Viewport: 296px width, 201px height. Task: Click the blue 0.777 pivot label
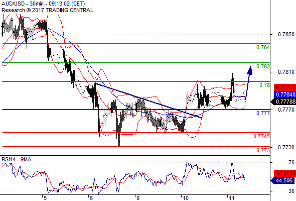click(x=263, y=113)
